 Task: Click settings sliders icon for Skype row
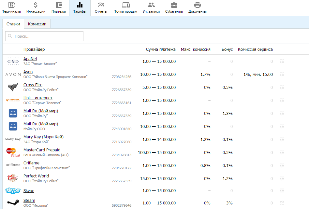pos(282,190)
